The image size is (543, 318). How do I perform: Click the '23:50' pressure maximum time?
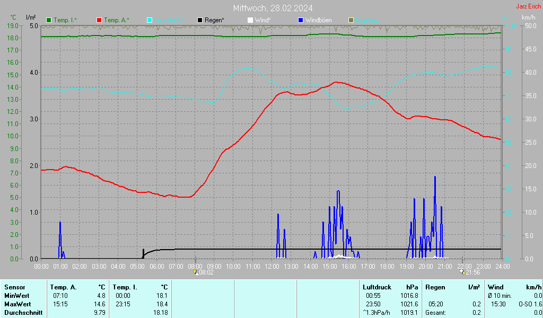coord(373,304)
